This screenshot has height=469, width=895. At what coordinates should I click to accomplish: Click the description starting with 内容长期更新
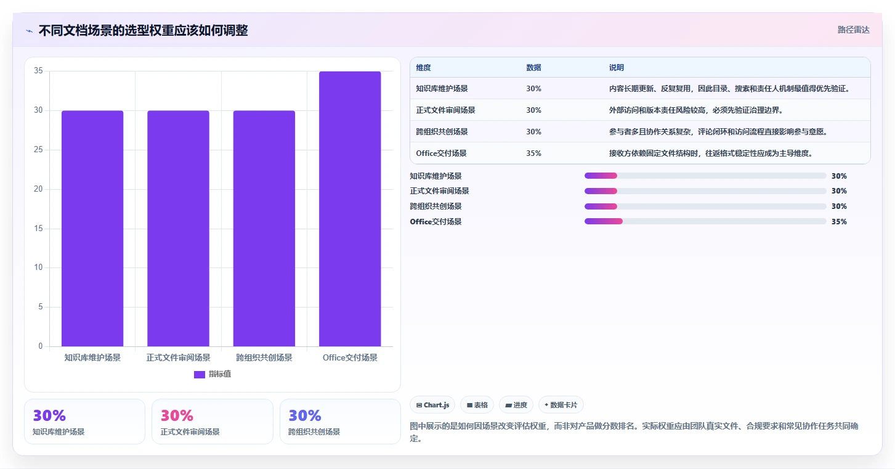click(x=729, y=89)
